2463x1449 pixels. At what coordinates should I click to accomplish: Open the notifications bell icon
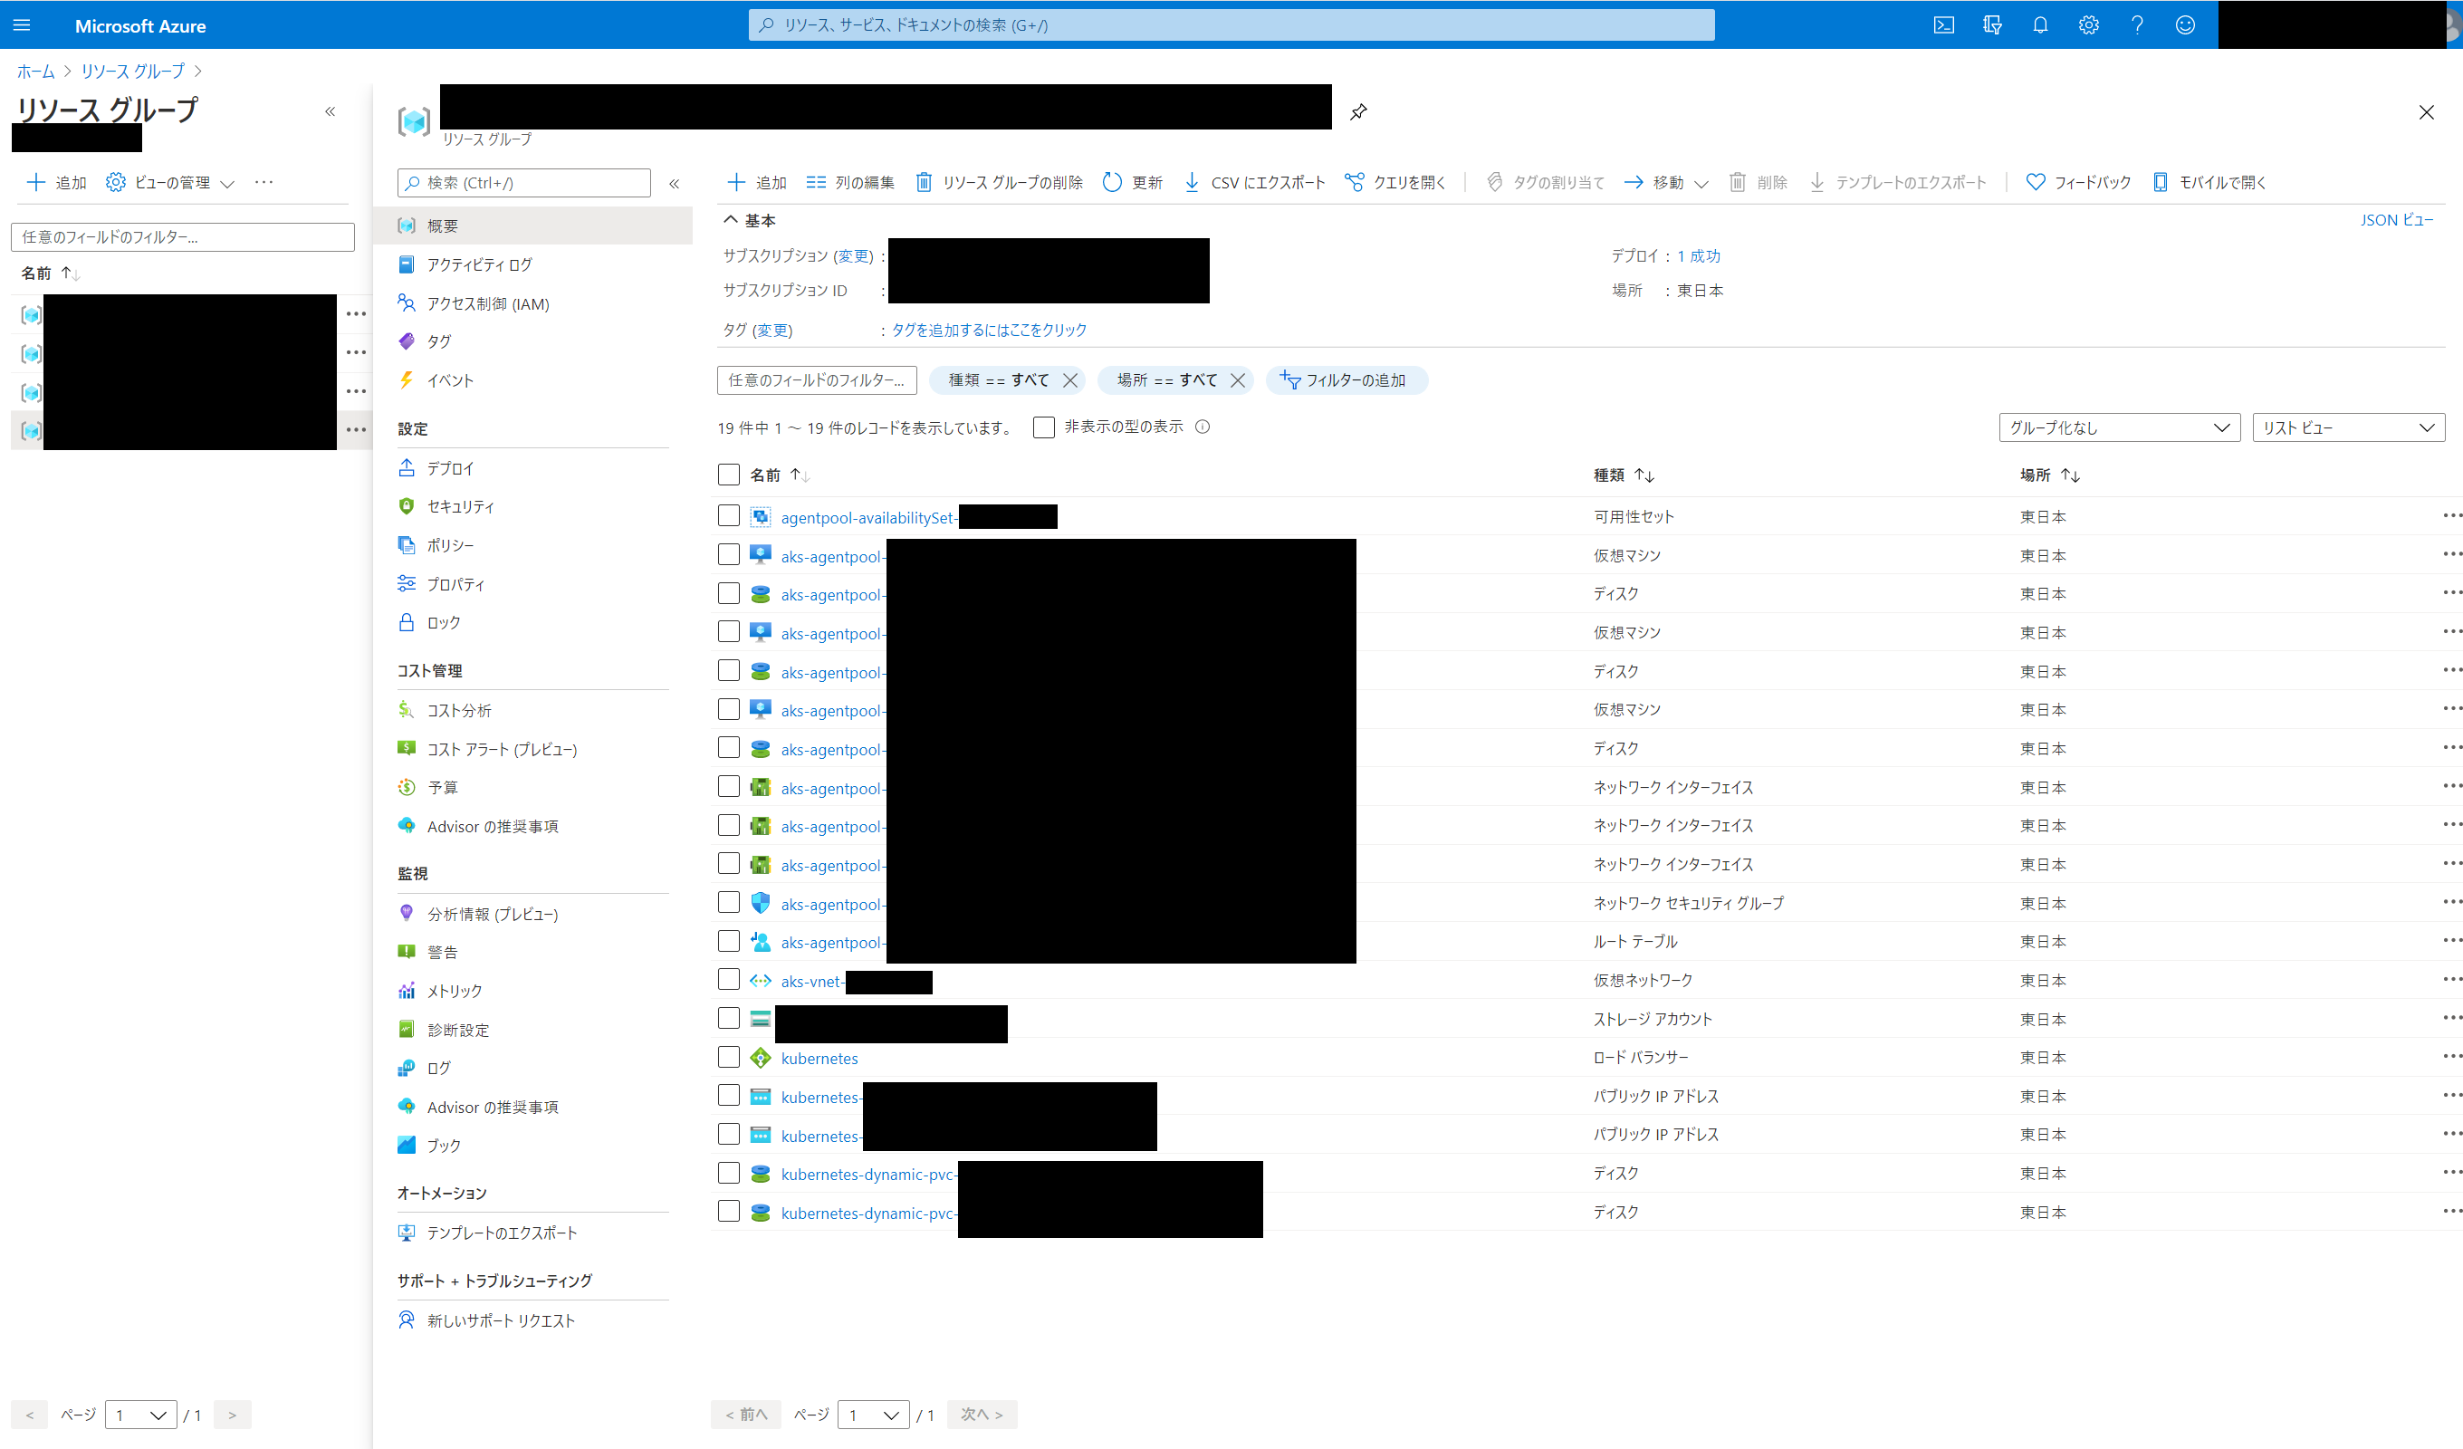click(x=2040, y=24)
